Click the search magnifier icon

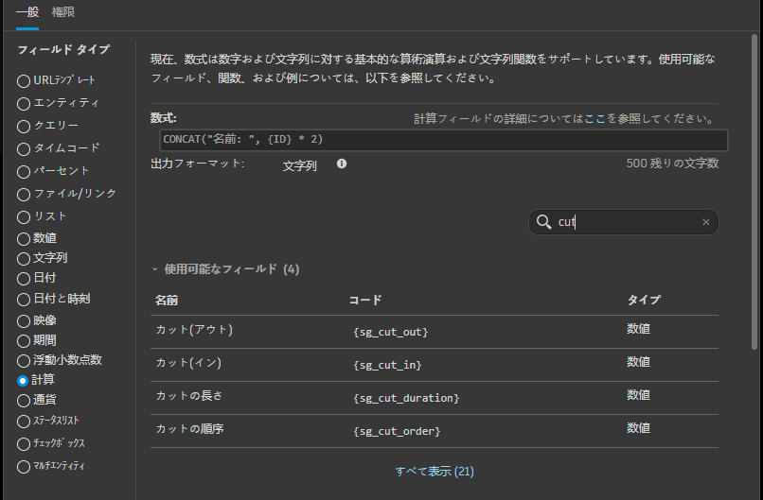coord(543,222)
